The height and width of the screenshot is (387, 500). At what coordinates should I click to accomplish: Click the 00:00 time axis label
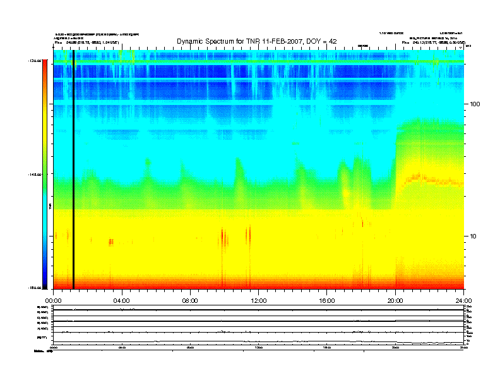click(53, 301)
